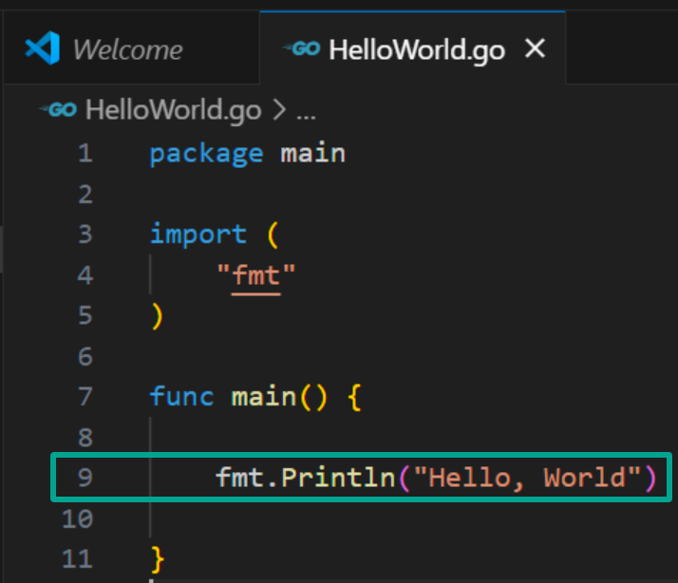Click the Go file icon in HelloWorld.go tab
The image size is (678, 583).
(x=302, y=48)
